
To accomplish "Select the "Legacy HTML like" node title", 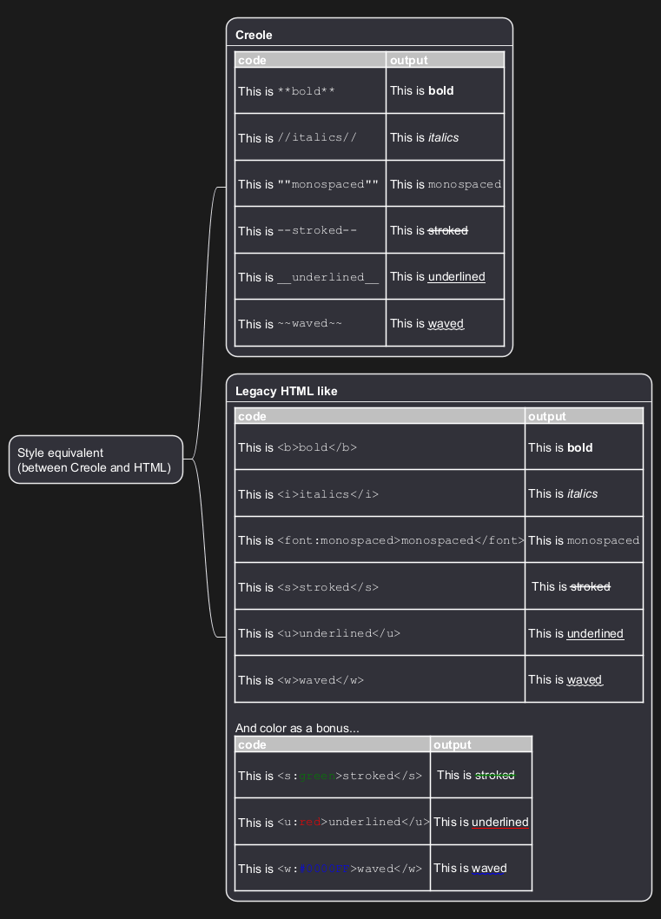I will pyautogui.click(x=287, y=391).
